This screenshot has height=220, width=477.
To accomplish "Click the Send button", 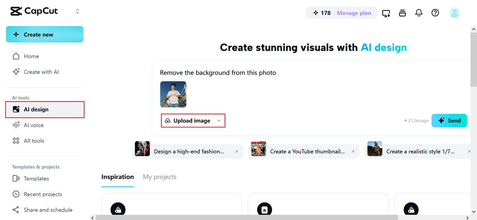I will (449, 121).
